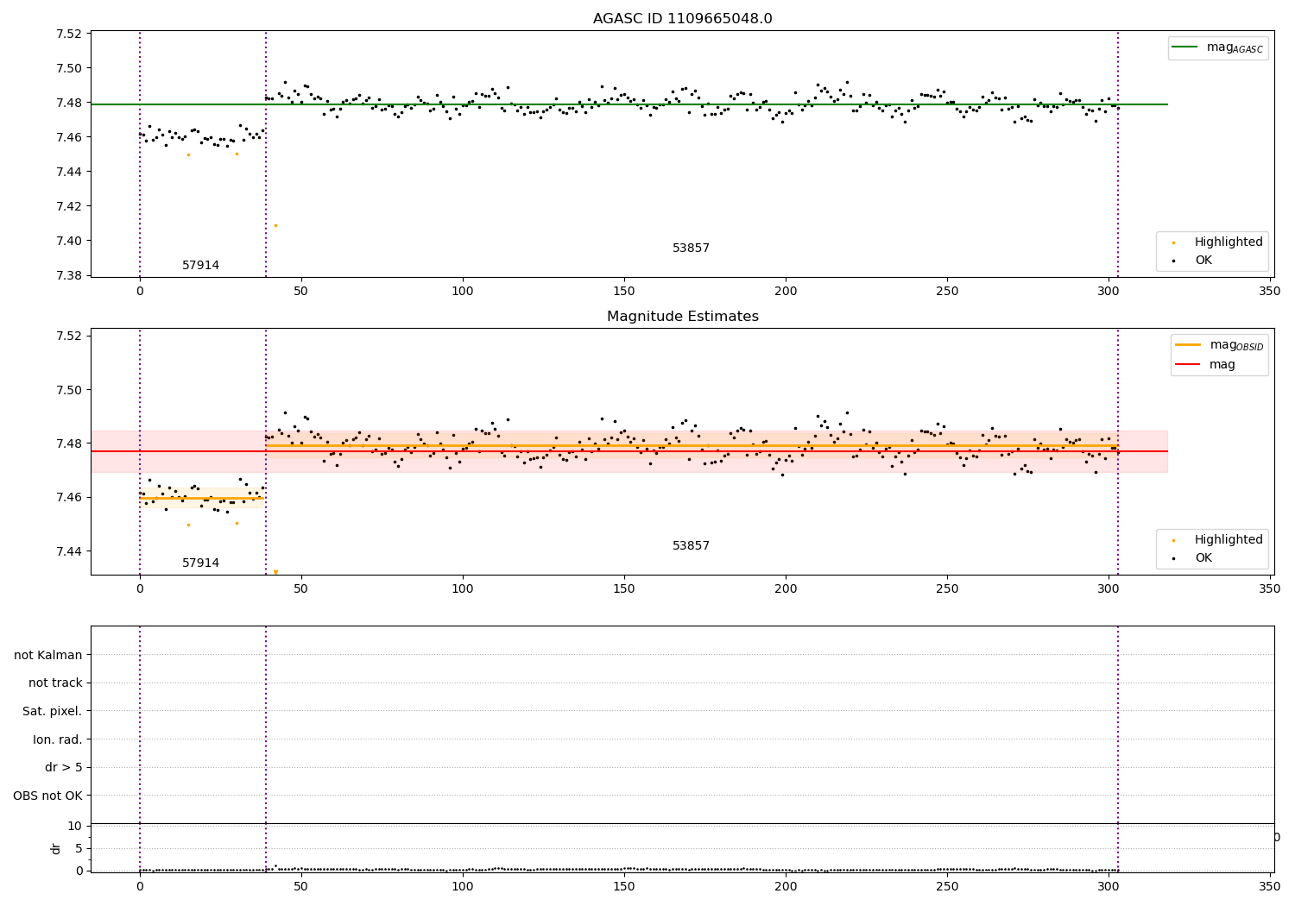Click the orange triangle marker in Magnitude Estimates
Image resolution: width=1295 pixels, height=906 pixels.
(275, 572)
